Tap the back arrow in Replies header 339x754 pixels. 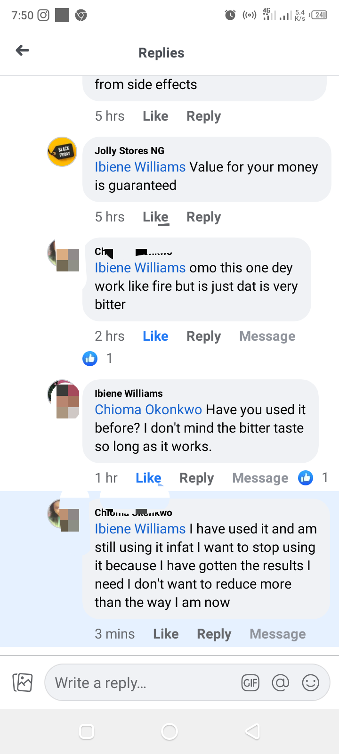(23, 50)
